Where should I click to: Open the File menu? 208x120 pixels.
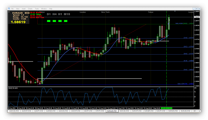12,9
